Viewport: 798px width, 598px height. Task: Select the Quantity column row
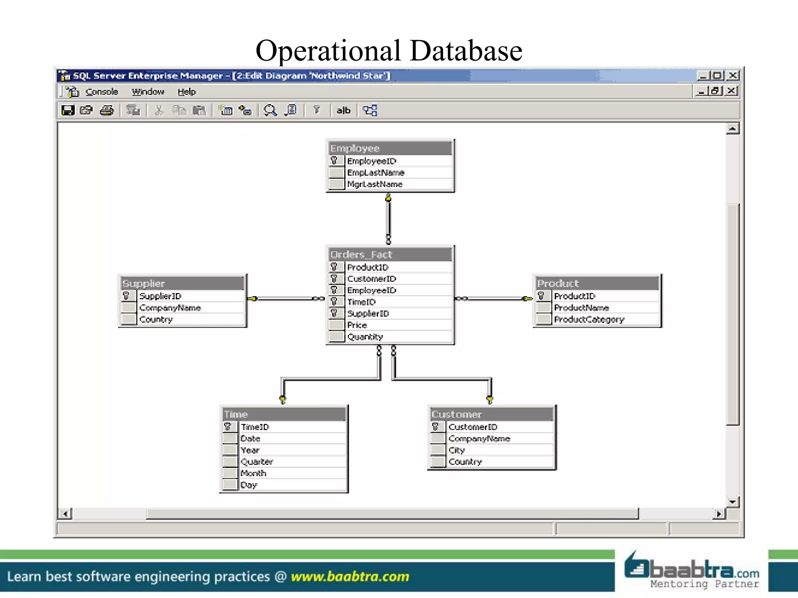coord(390,337)
